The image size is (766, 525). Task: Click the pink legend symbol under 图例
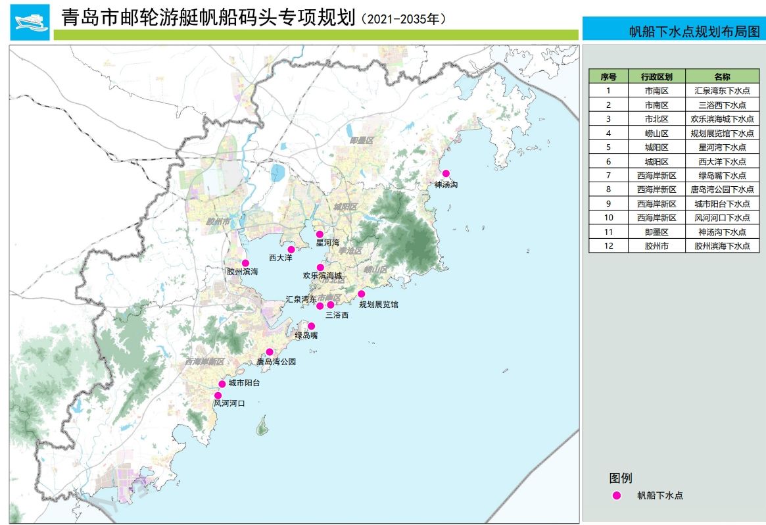(x=616, y=495)
